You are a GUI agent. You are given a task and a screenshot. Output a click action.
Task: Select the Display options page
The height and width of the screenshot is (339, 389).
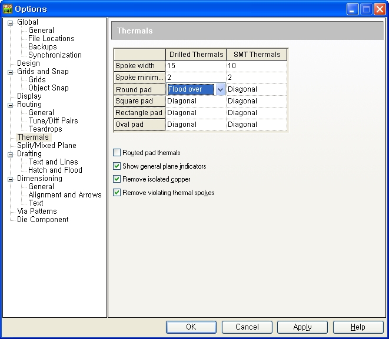click(29, 96)
